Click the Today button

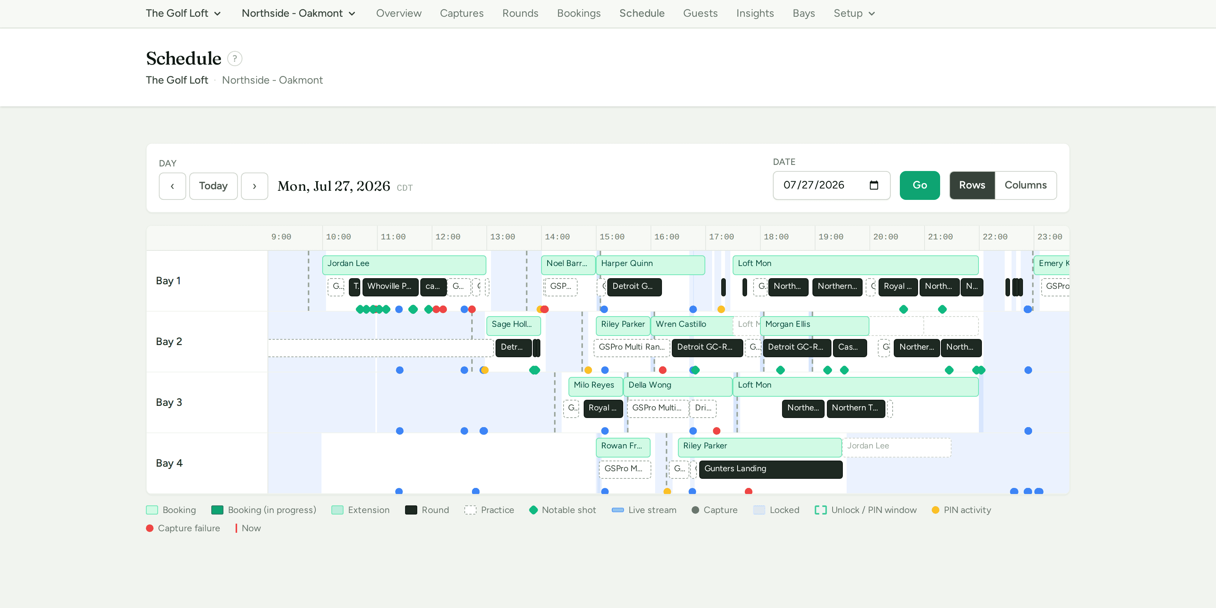click(x=213, y=186)
